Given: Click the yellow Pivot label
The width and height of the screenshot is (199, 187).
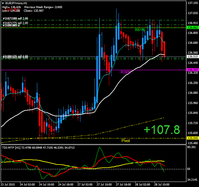Looking at the screenshot, I should pyautogui.click(x=126, y=141).
